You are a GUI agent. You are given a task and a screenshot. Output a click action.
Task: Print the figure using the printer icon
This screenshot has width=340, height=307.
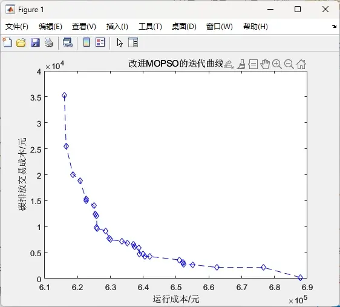49,42
